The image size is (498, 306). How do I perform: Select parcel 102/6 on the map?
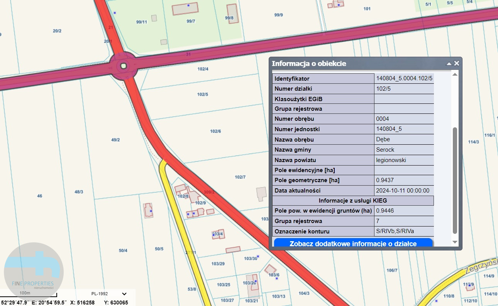coord(215,131)
